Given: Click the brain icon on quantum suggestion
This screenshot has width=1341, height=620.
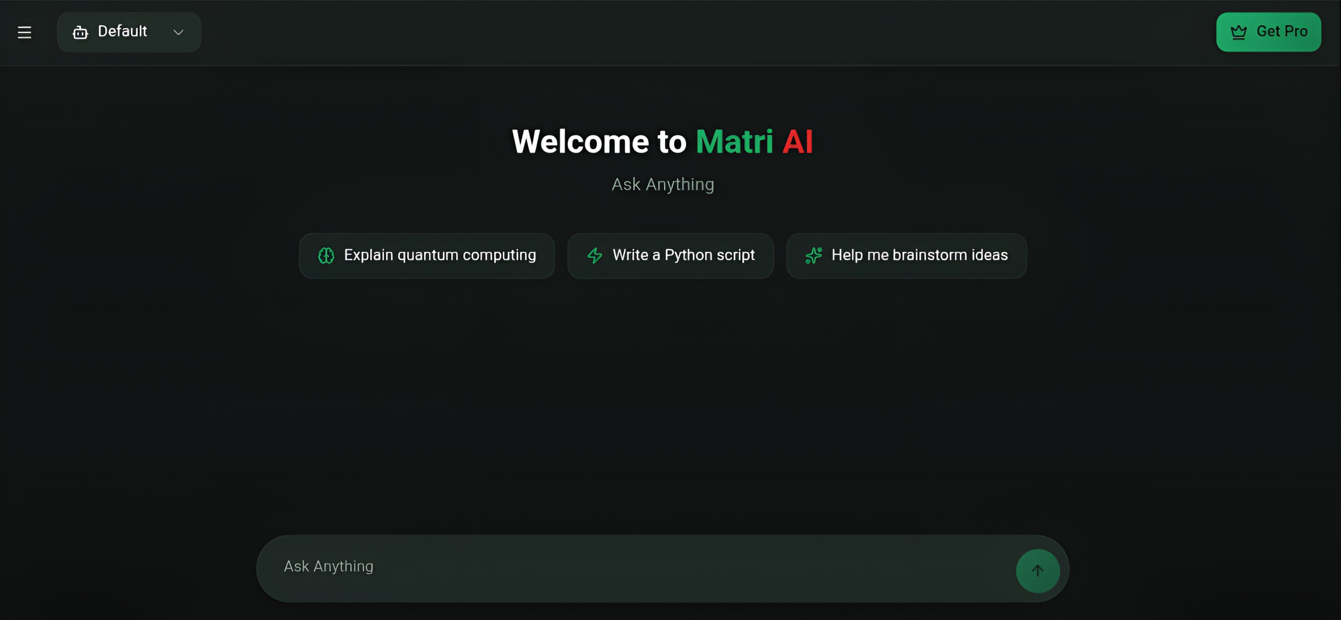Looking at the screenshot, I should [326, 256].
